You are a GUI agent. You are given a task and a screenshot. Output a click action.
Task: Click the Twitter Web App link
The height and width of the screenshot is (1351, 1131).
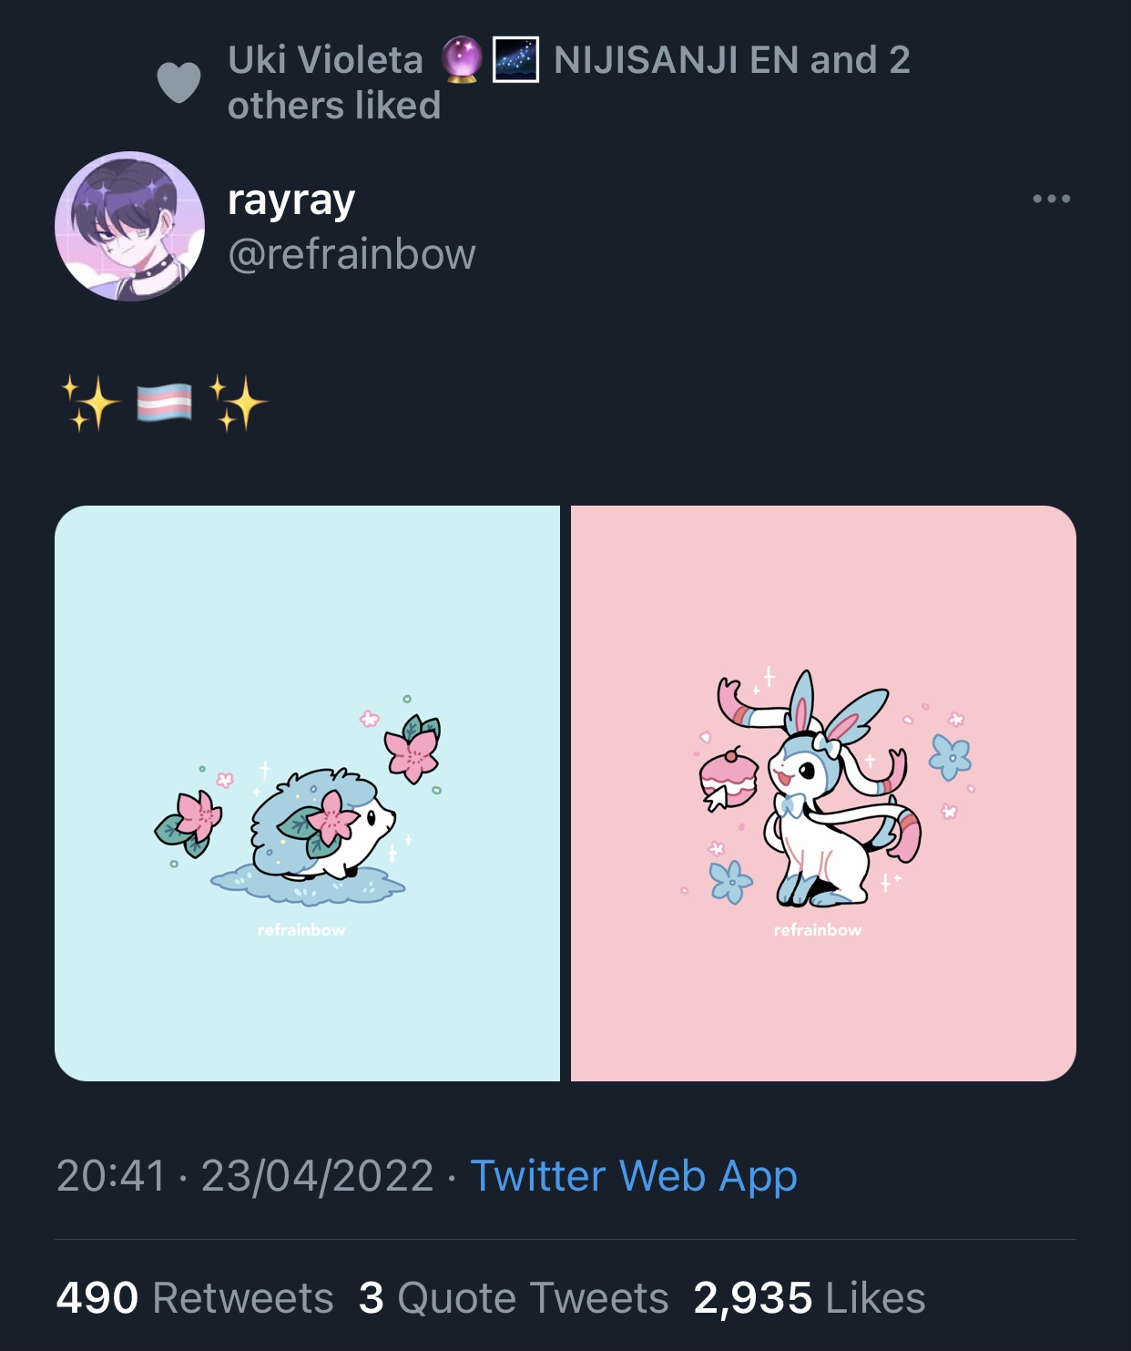click(634, 1176)
